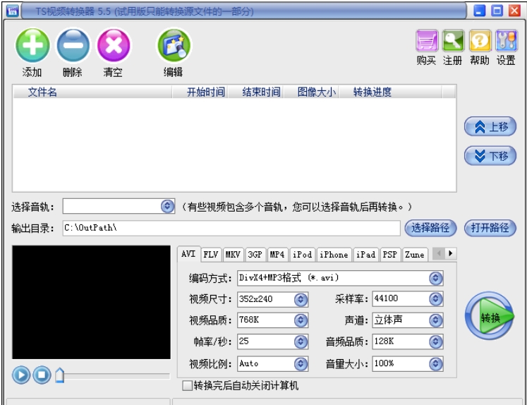Viewport: 527px width, 405px height.
Task: Click the pink Clear (清空) icon
Action: (x=114, y=45)
